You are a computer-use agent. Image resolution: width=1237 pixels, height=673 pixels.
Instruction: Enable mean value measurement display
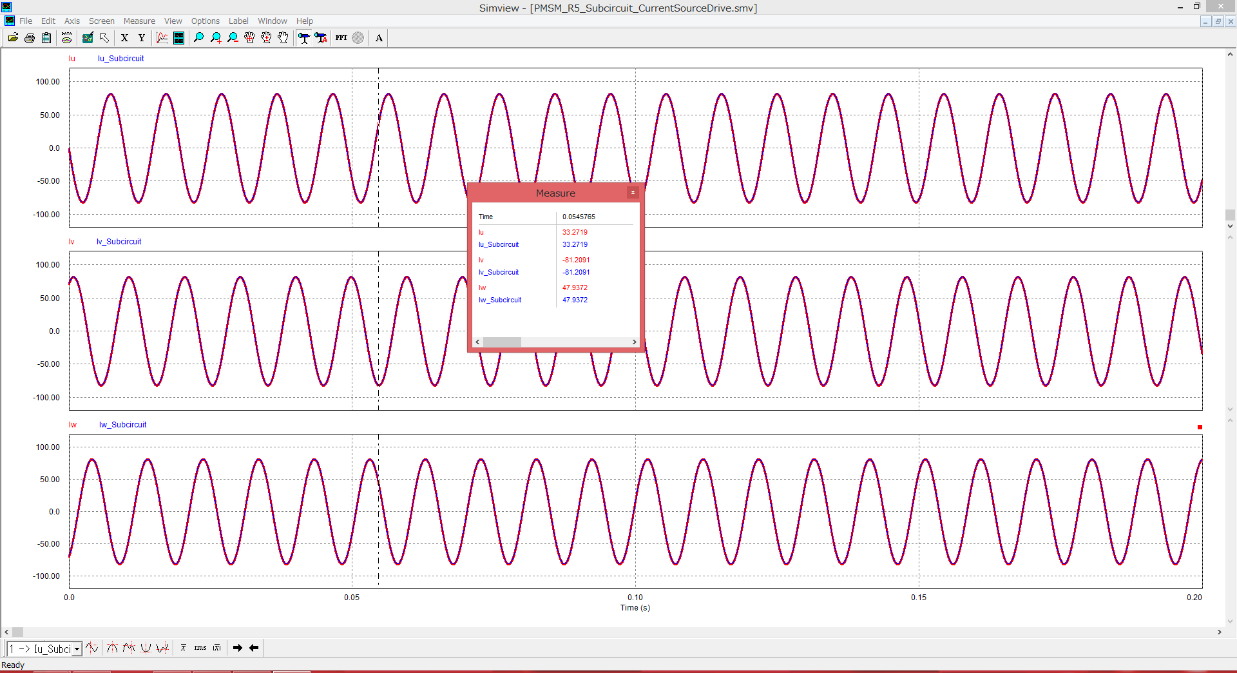(184, 648)
